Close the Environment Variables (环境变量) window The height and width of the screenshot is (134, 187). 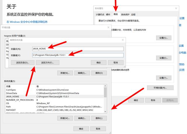[108, 27]
